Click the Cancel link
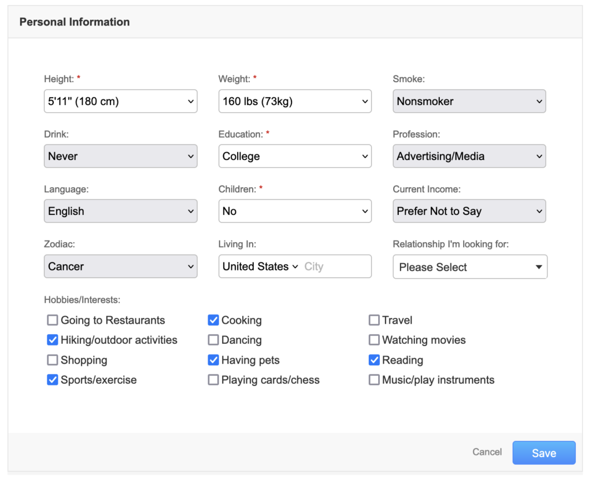Viewport: 592px width, 482px height. click(487, 452)
